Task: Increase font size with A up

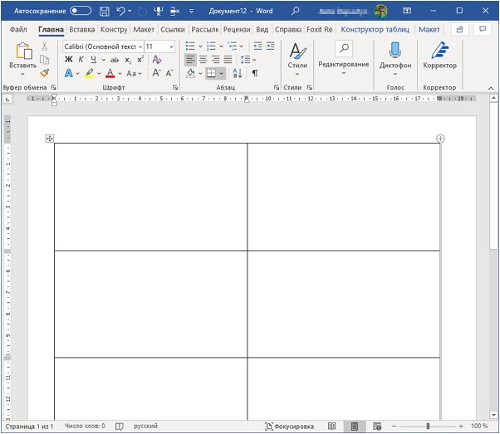Action: click(156, 73)
